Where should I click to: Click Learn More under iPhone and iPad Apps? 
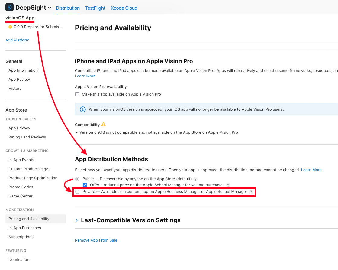click(x=85, y=76)
